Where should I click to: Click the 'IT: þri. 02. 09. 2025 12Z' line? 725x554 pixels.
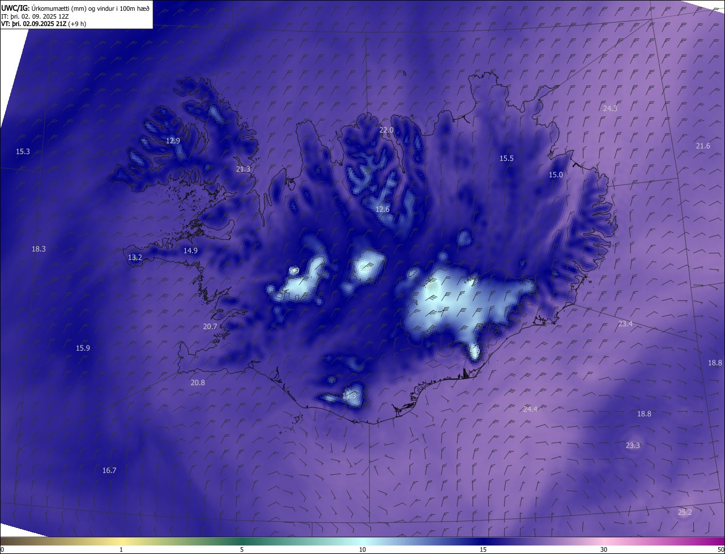[x=35, y=16]
